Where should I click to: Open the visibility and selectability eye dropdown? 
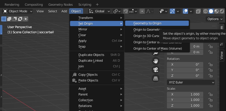click(x=163, y=11)
